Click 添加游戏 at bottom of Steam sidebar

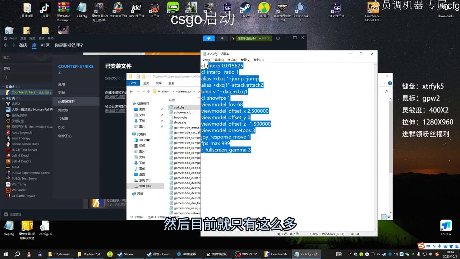[13, 214]
